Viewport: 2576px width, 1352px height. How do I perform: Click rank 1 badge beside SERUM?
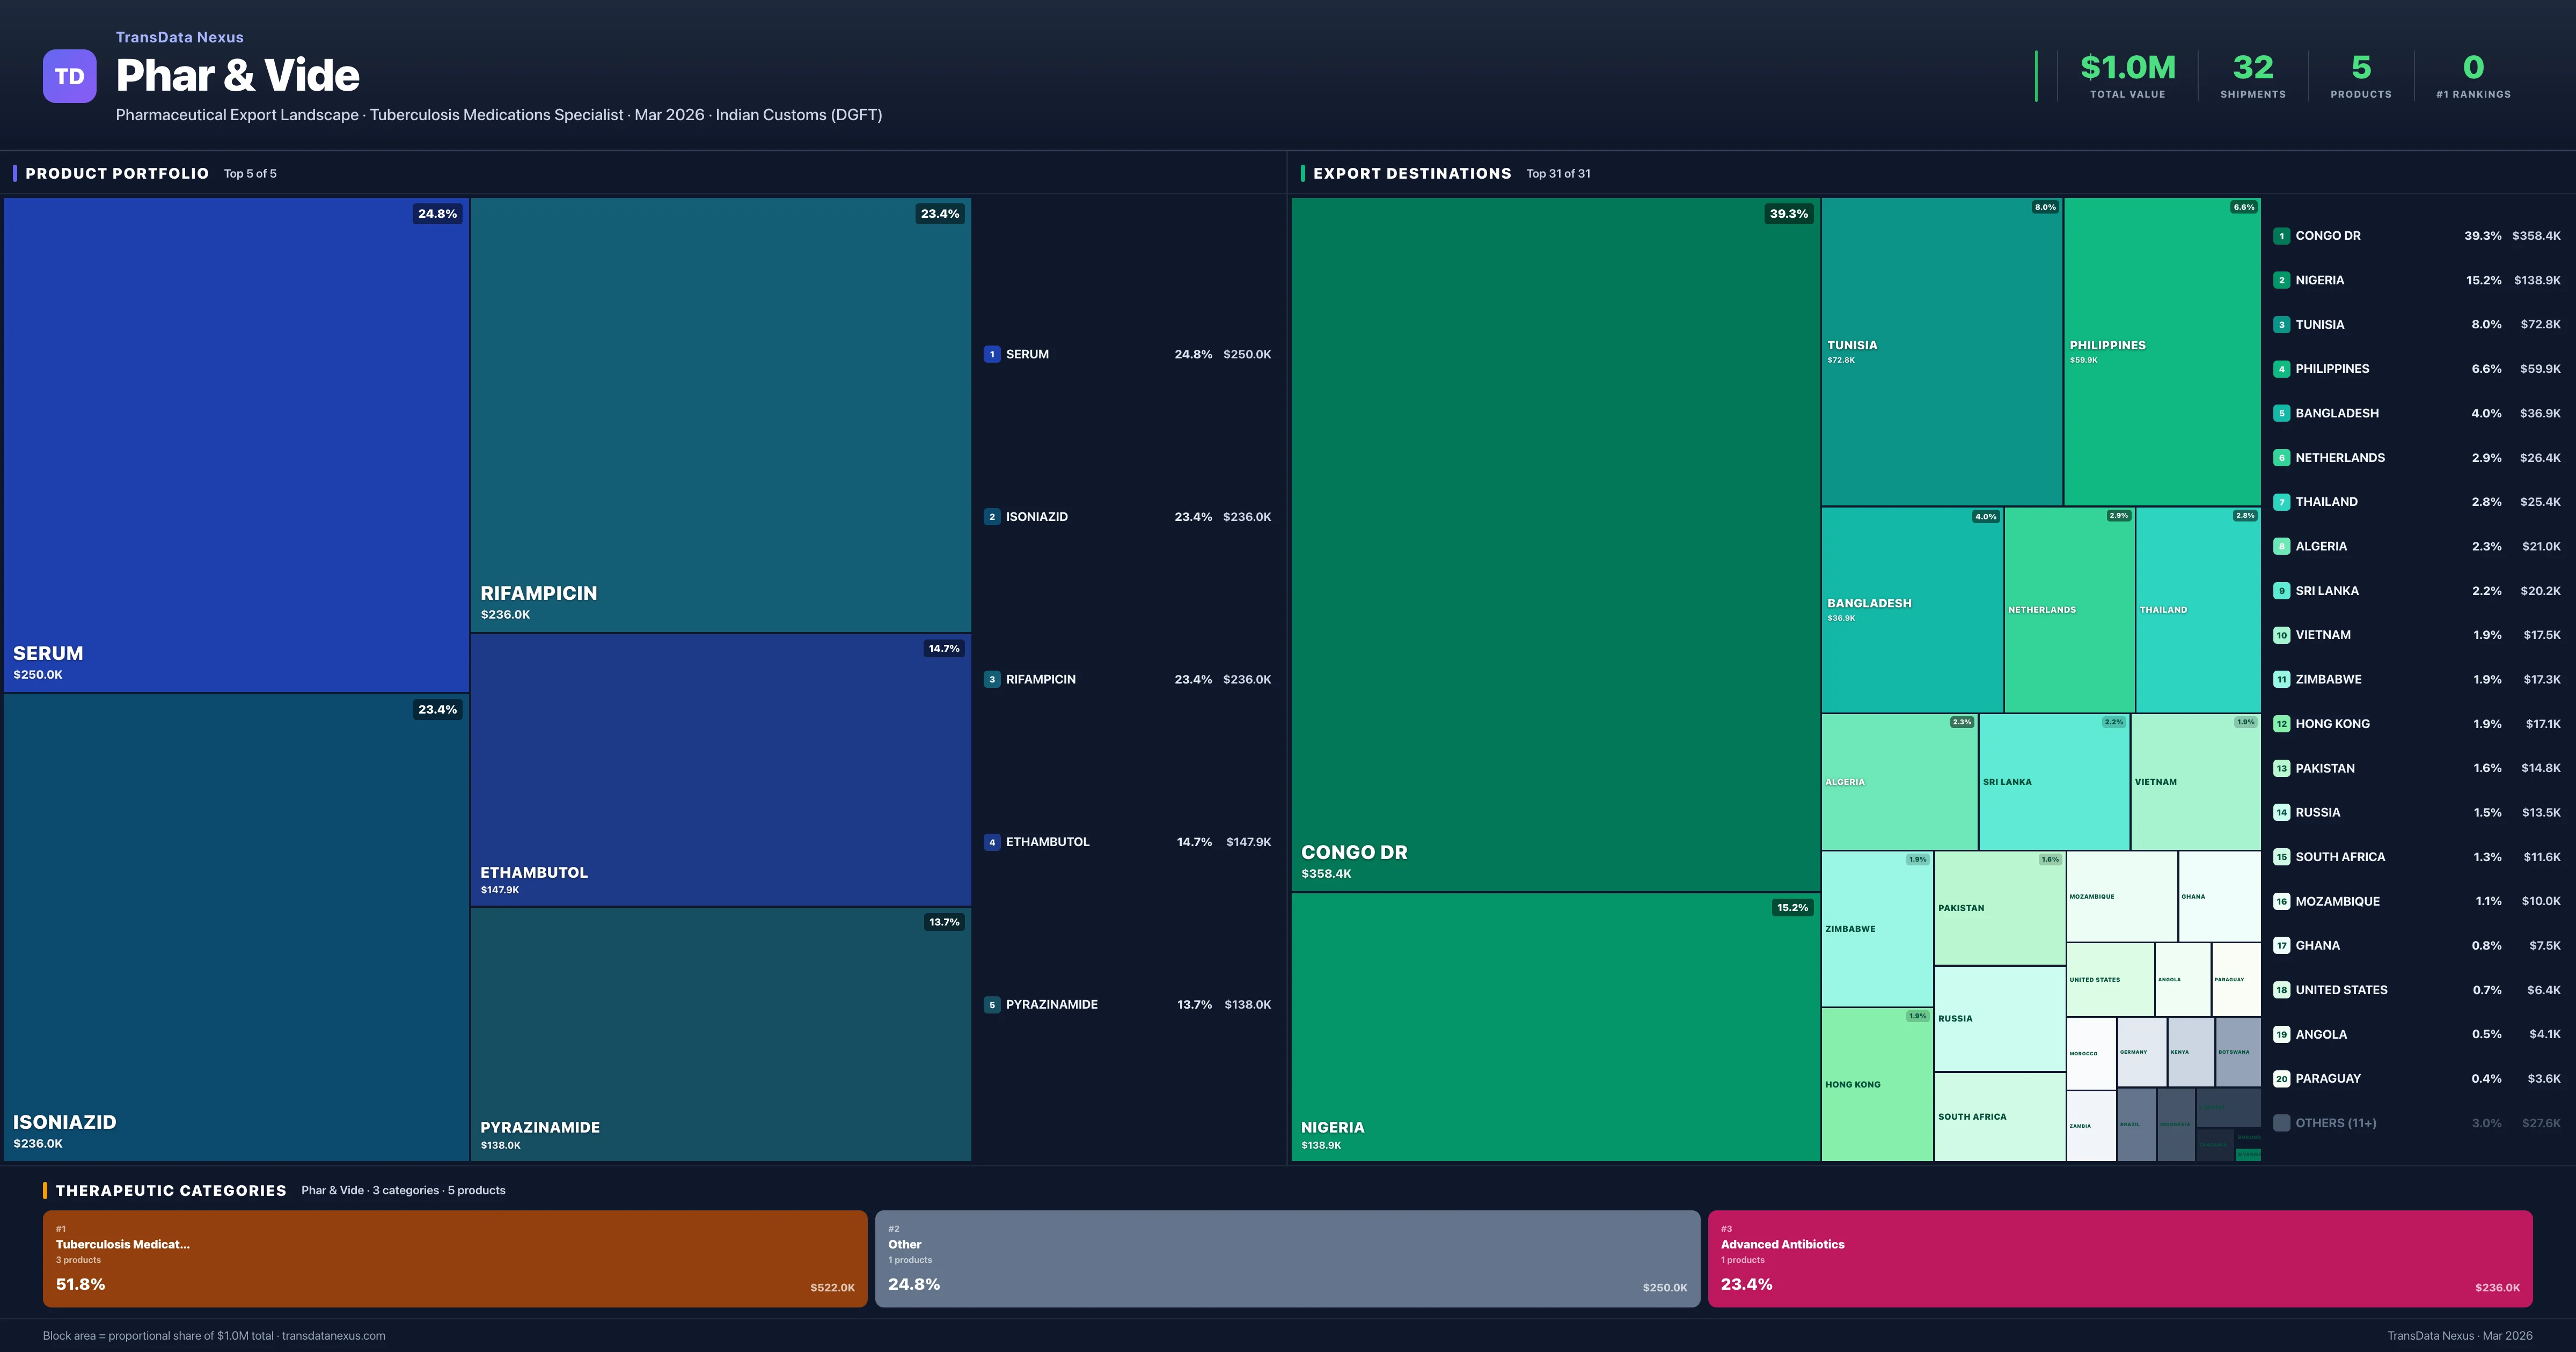pos(991,354)
